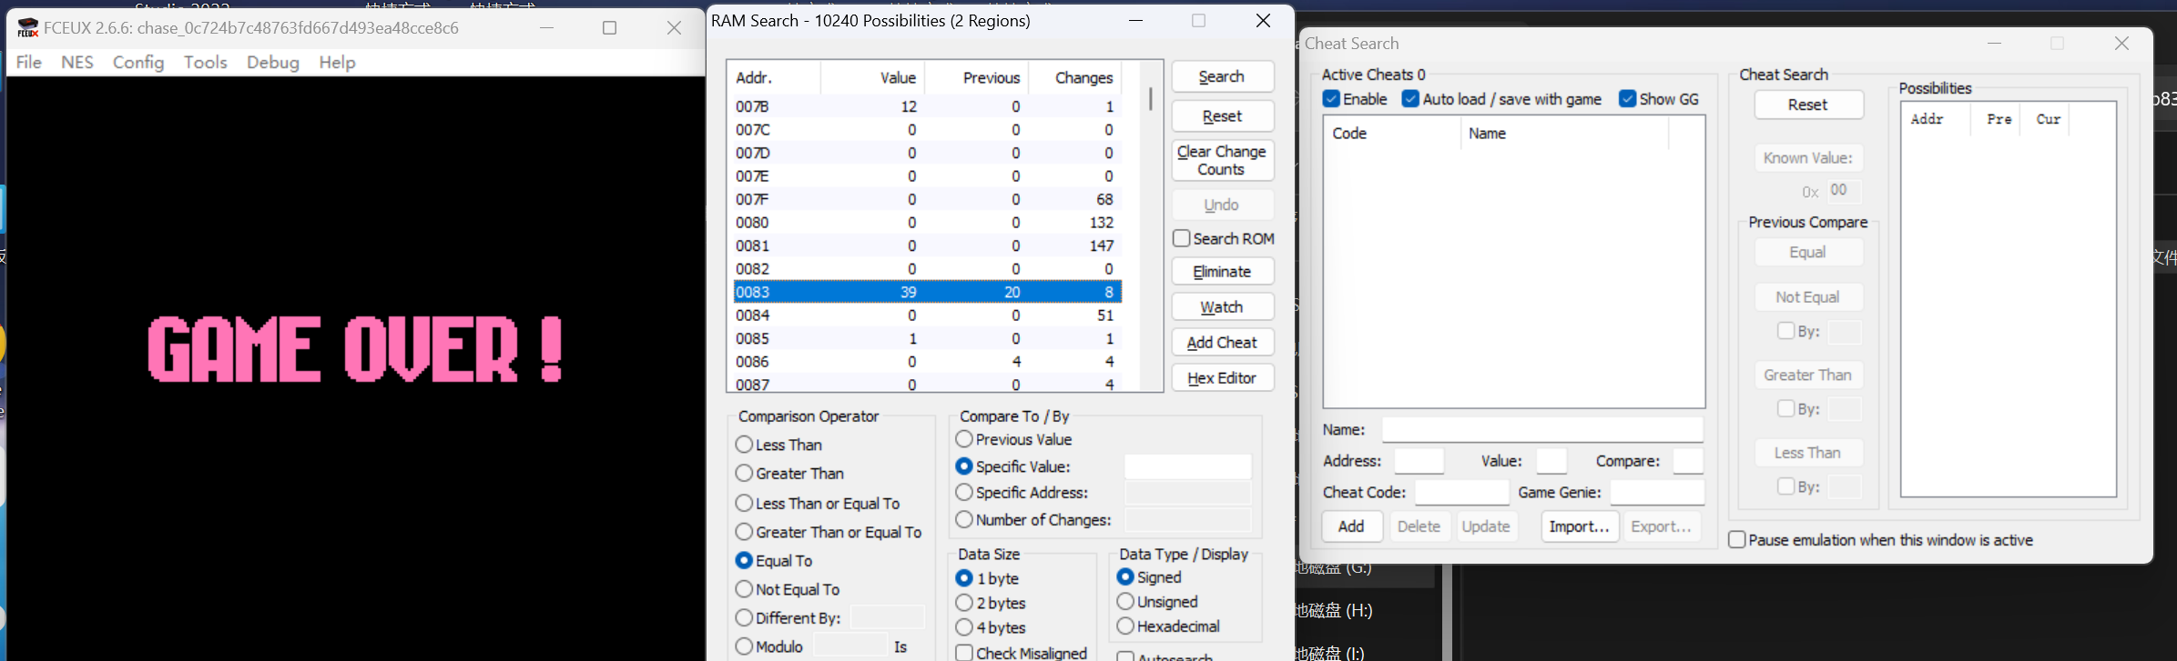The image size is (2177, 661).
Task: Open the Config menu
Action: point(138,62)
